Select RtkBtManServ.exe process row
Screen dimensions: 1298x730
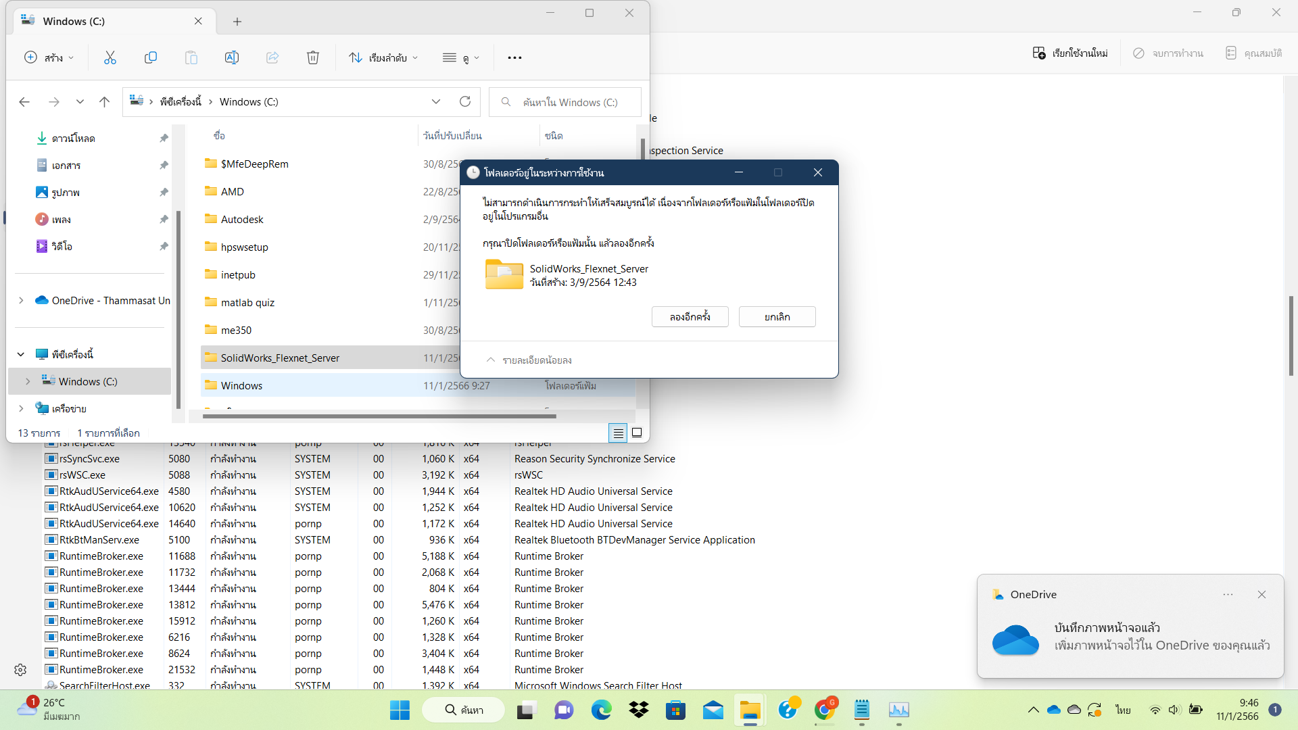click(x=99, y=539)
